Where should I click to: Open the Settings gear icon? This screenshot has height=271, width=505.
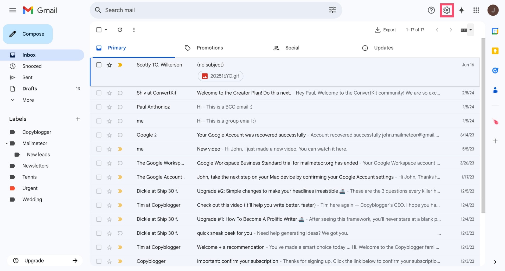[447, 10]
